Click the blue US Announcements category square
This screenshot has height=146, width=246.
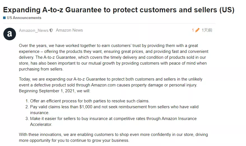(4, 18)
